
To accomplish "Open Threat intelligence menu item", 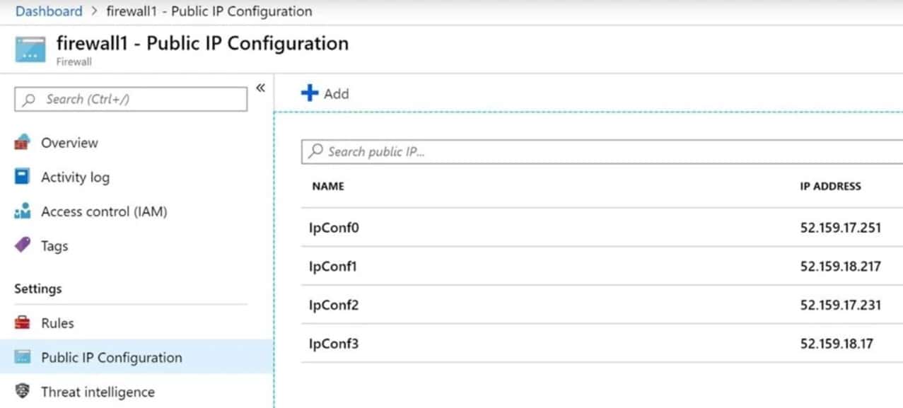I will point(98,392).
